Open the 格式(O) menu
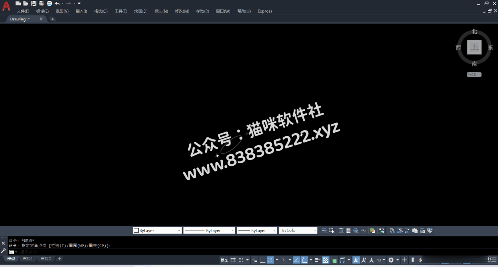Screen dimensions: 498x267 tap(101, 11)
